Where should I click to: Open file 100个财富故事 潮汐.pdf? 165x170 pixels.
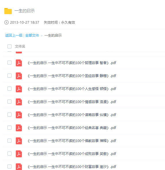72,167
